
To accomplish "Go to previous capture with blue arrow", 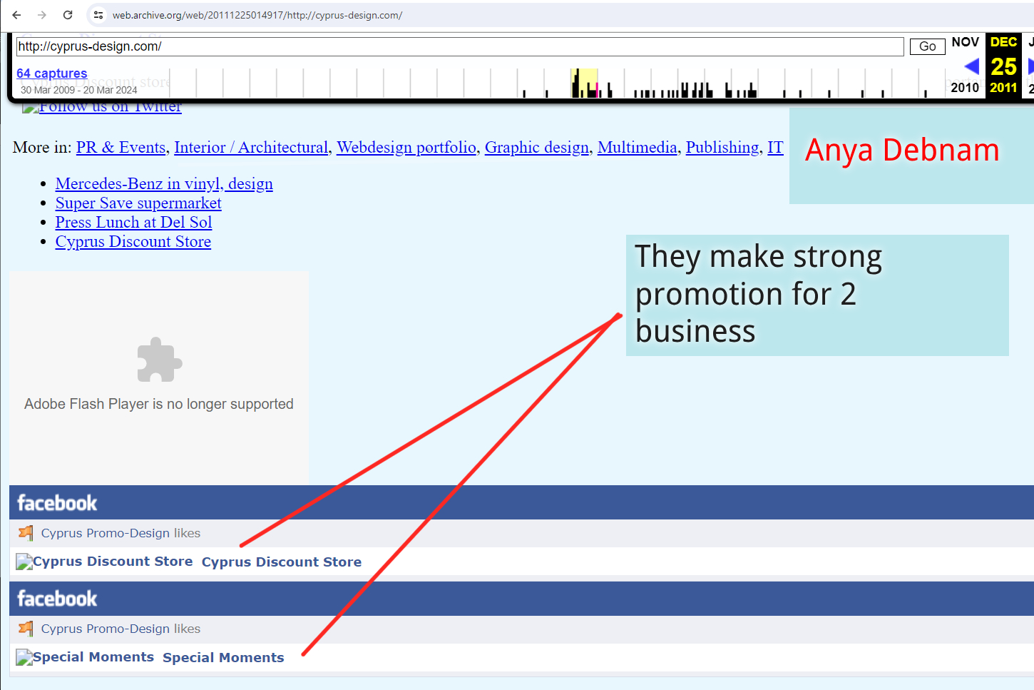I will [971, 66].
